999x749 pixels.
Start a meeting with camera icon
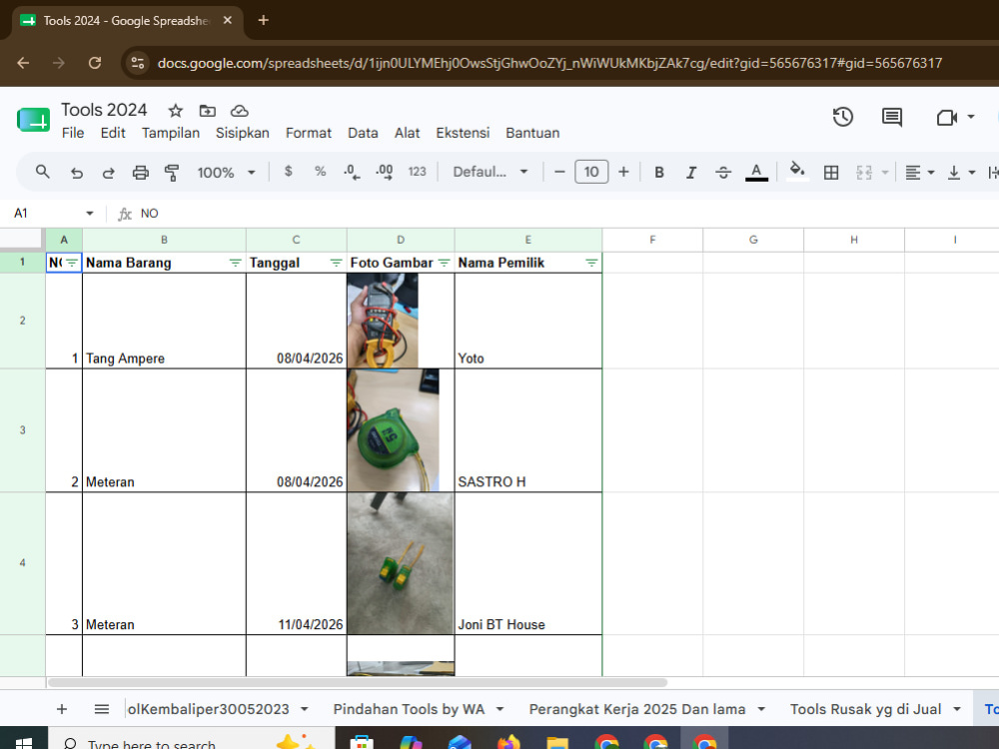pos(947,117)
